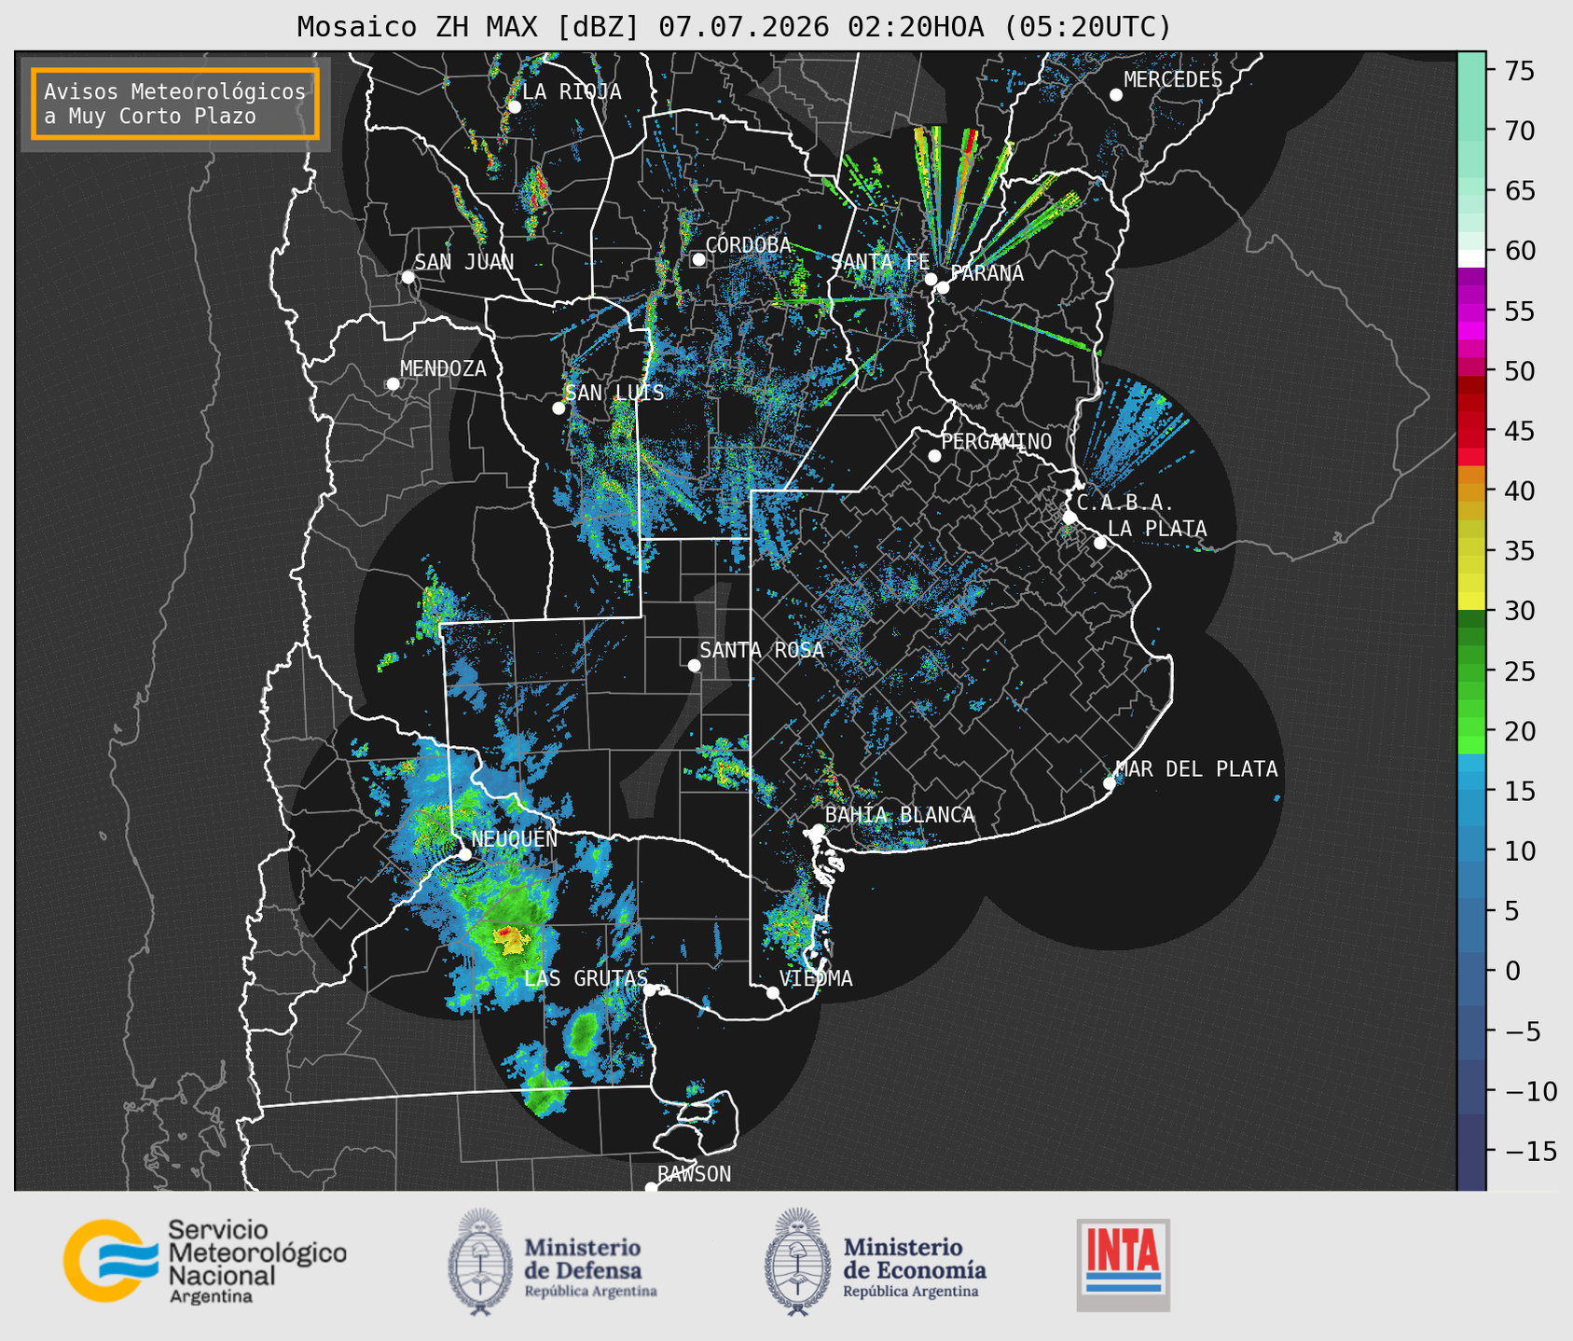
Task: Click the 55 dBZ magenta colorbar band
Action: [1471, 311]
